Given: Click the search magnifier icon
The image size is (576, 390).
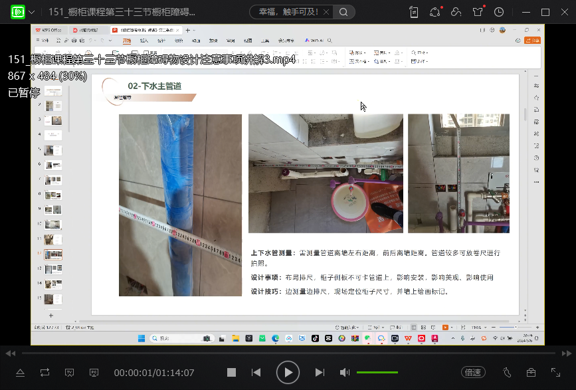Looking at the screenshot, I should point(343,12).
